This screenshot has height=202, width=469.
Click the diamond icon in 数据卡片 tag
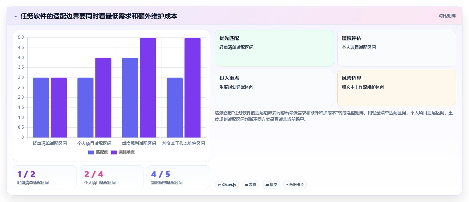click(x=287, y=185)
